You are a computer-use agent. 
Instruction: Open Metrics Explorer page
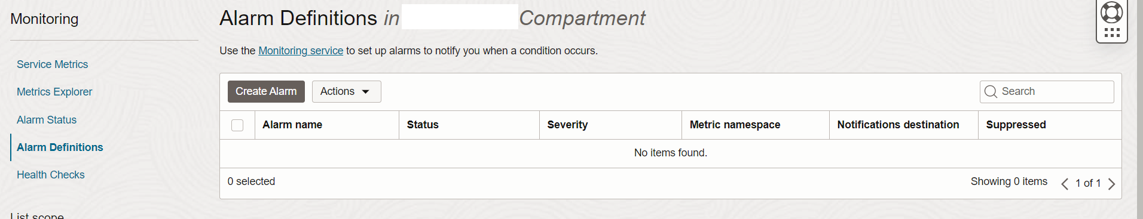[x=54, y=92]
